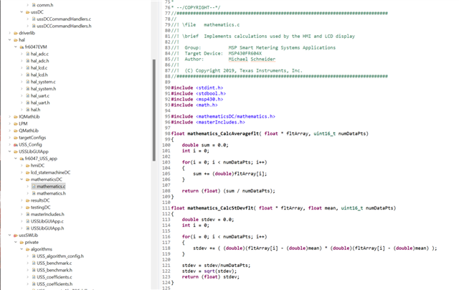459x290 pixels.
Task: Click masterIncludes.h file icon
Action: click(28, 215)
